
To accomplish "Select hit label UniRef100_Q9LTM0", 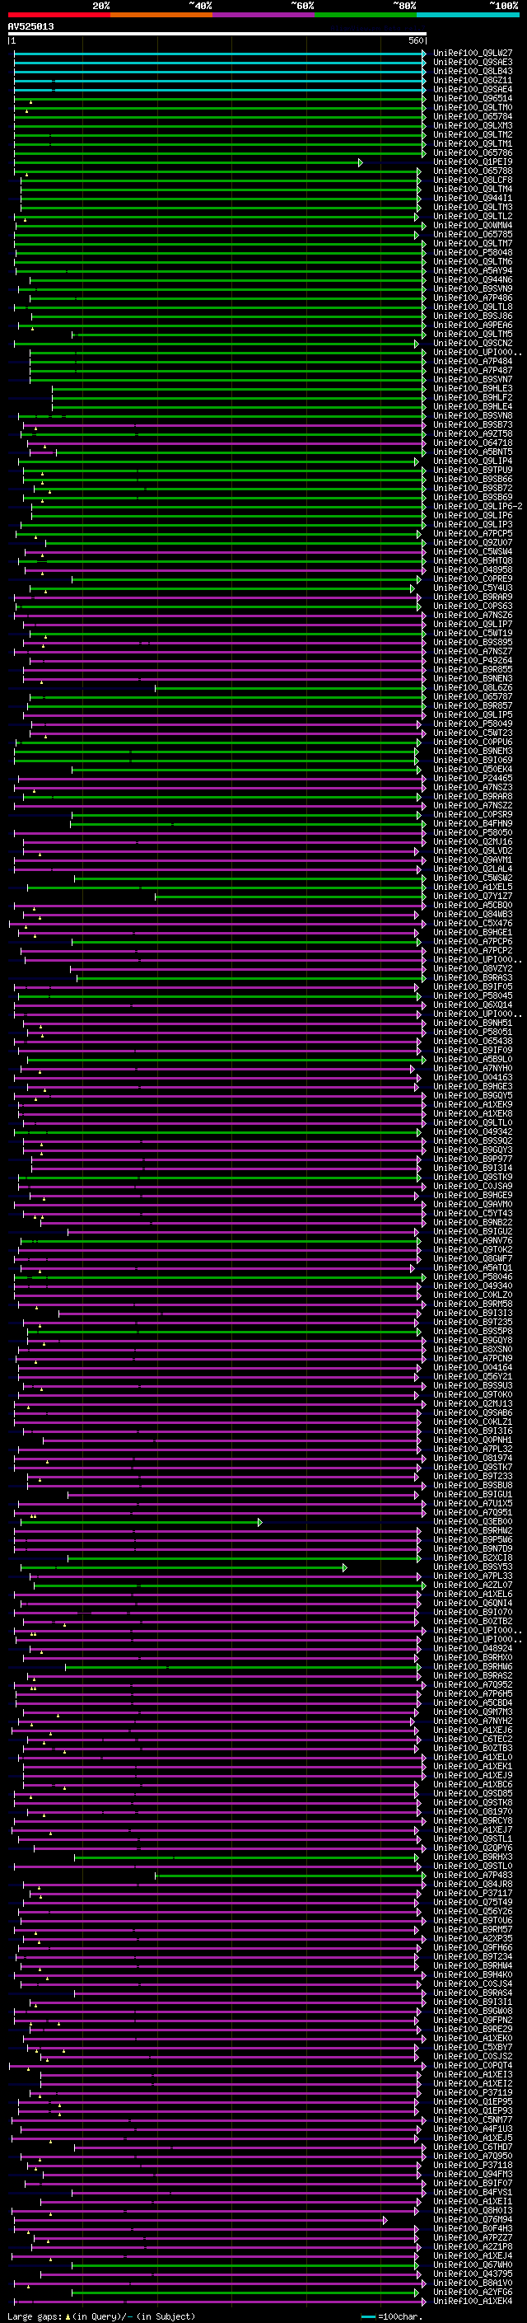I will coord(473,108).
